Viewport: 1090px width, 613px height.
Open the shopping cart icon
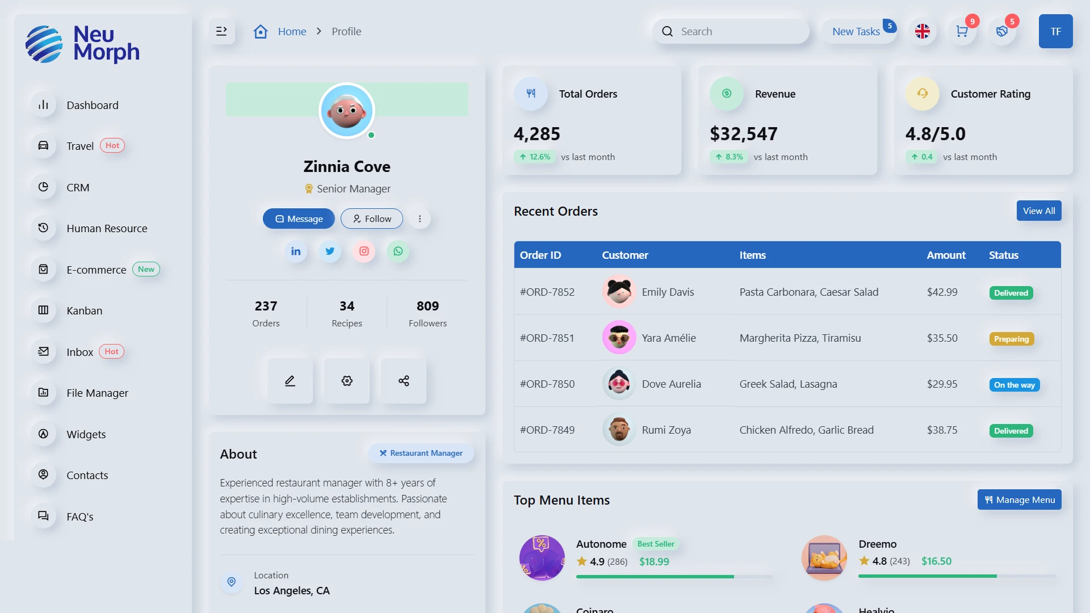coord(962,31)
